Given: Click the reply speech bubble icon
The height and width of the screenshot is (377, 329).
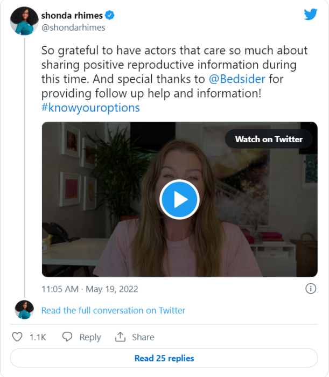Looking at the screenshot, I should 67,337.
